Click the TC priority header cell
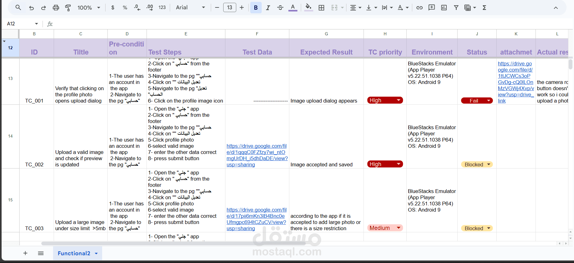Screen dimensions: 574x263 [385, 48]
